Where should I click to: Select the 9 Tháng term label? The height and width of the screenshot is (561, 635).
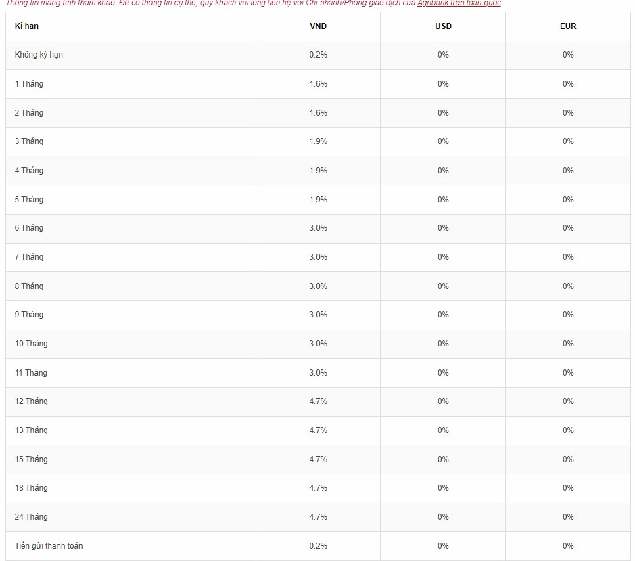click(29, 315)
